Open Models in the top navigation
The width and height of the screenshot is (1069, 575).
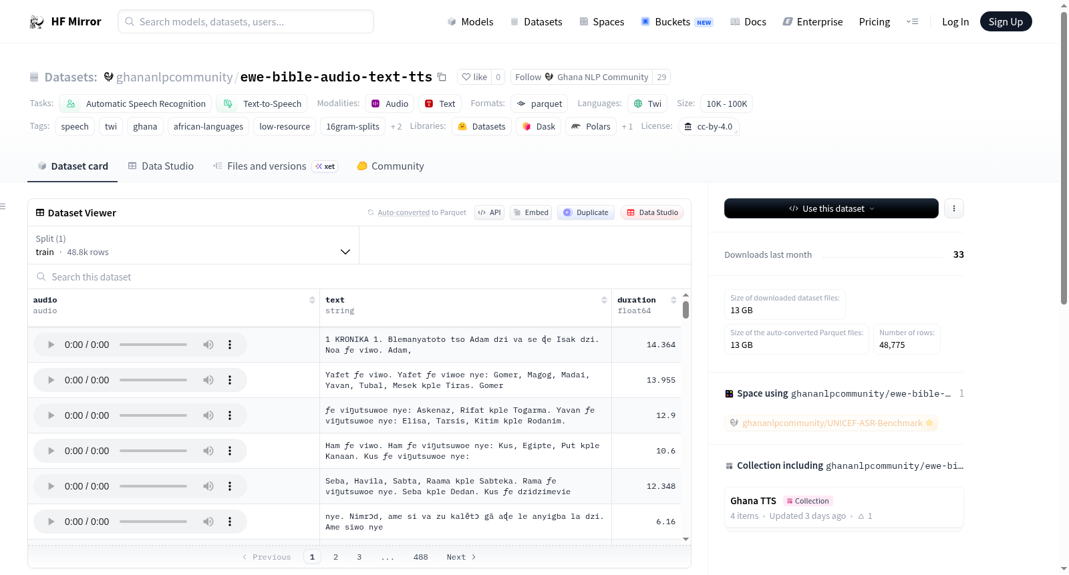point(470,21)
